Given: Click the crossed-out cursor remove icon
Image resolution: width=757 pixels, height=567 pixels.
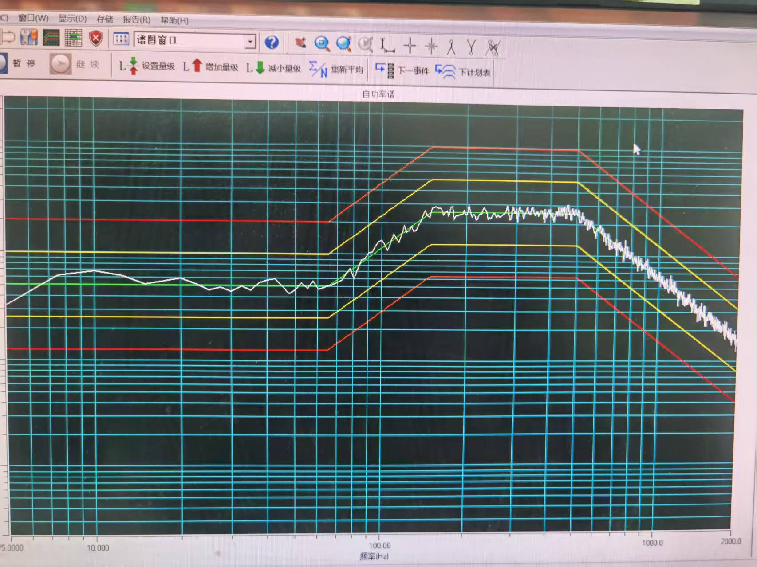Looking at the screenshot, I should (x=493, y=47).
